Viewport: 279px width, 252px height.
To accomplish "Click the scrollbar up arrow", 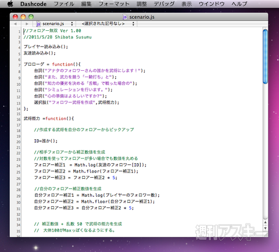I will 266,222.
